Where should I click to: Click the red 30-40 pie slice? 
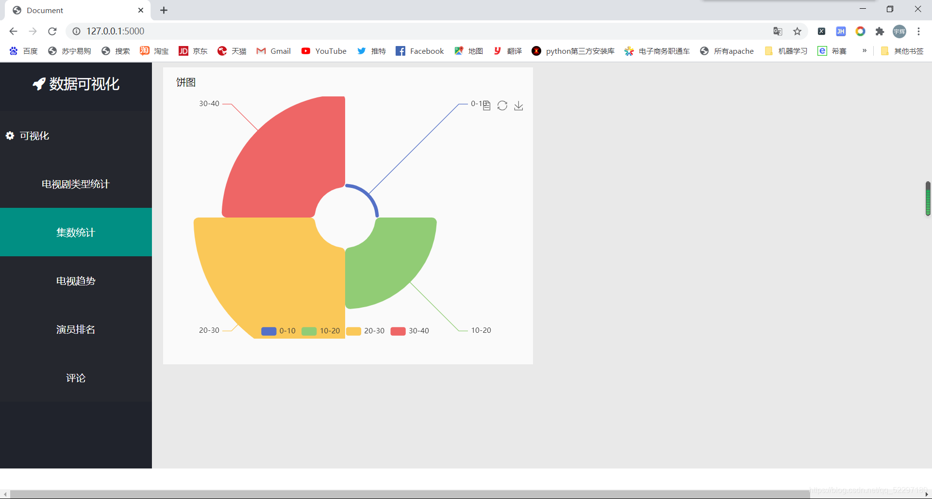291,160
